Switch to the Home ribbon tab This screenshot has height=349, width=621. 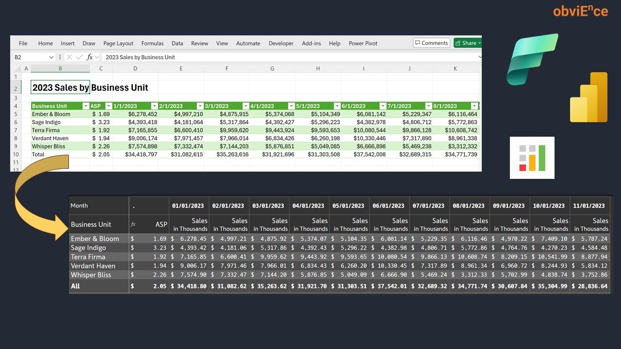pos(46,43)
